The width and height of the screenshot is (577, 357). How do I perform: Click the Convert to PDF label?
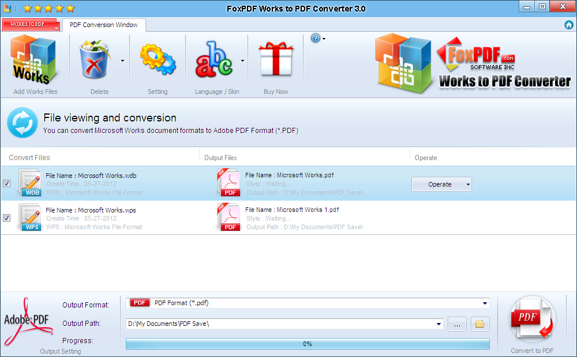coord(532,351)
